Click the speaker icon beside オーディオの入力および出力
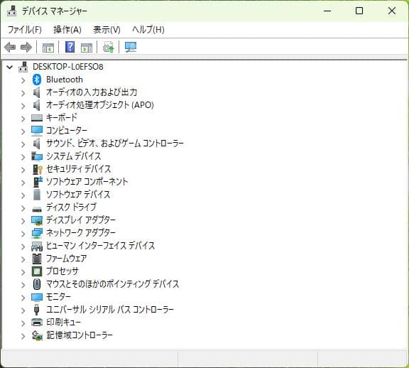Viewport: 409px width, 368px height. pyautogui.click(x=37, y=92)
